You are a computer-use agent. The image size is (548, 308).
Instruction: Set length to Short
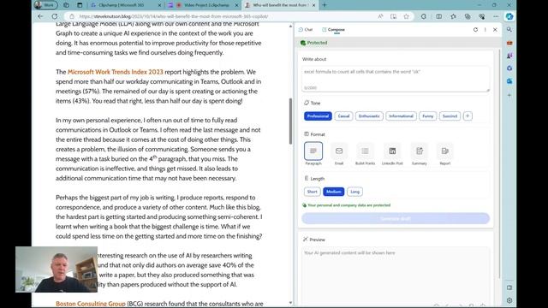[x=312, y=192]
